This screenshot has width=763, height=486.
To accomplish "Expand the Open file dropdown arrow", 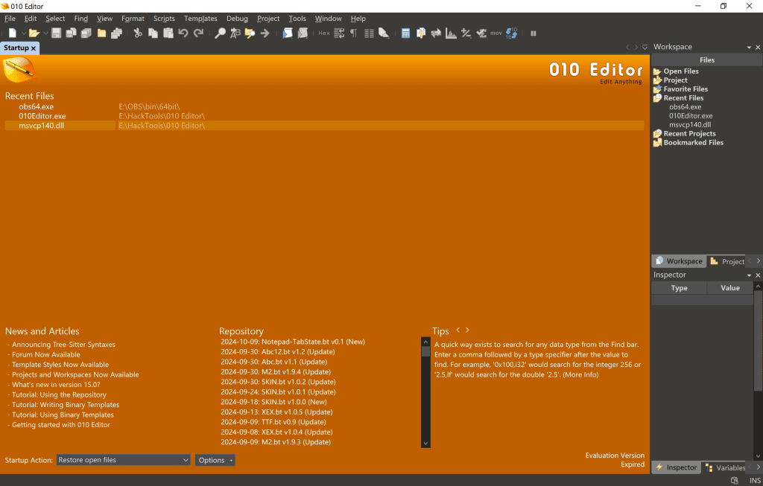I will pos(45,33).
